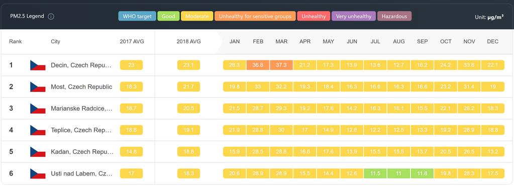Select the Unhealthy legend chip
Screen dimensions: 514x187
(314, 16)
